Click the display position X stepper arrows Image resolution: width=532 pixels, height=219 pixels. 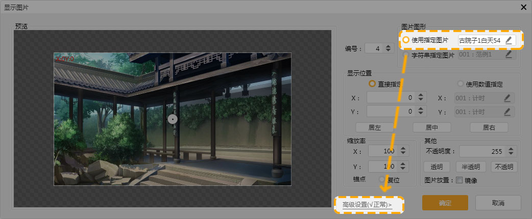click(x=421, y=97)
